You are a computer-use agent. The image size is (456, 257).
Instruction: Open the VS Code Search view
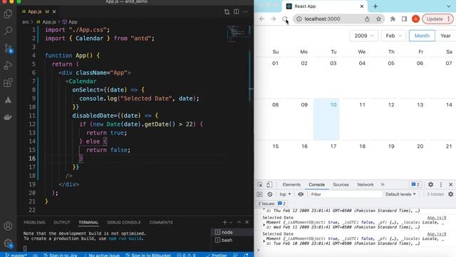(x=8, y=31)
